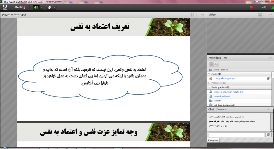This screenshot has width=274, height=149.
Task: Check green connection status bars icon
Action: (272, 7)
